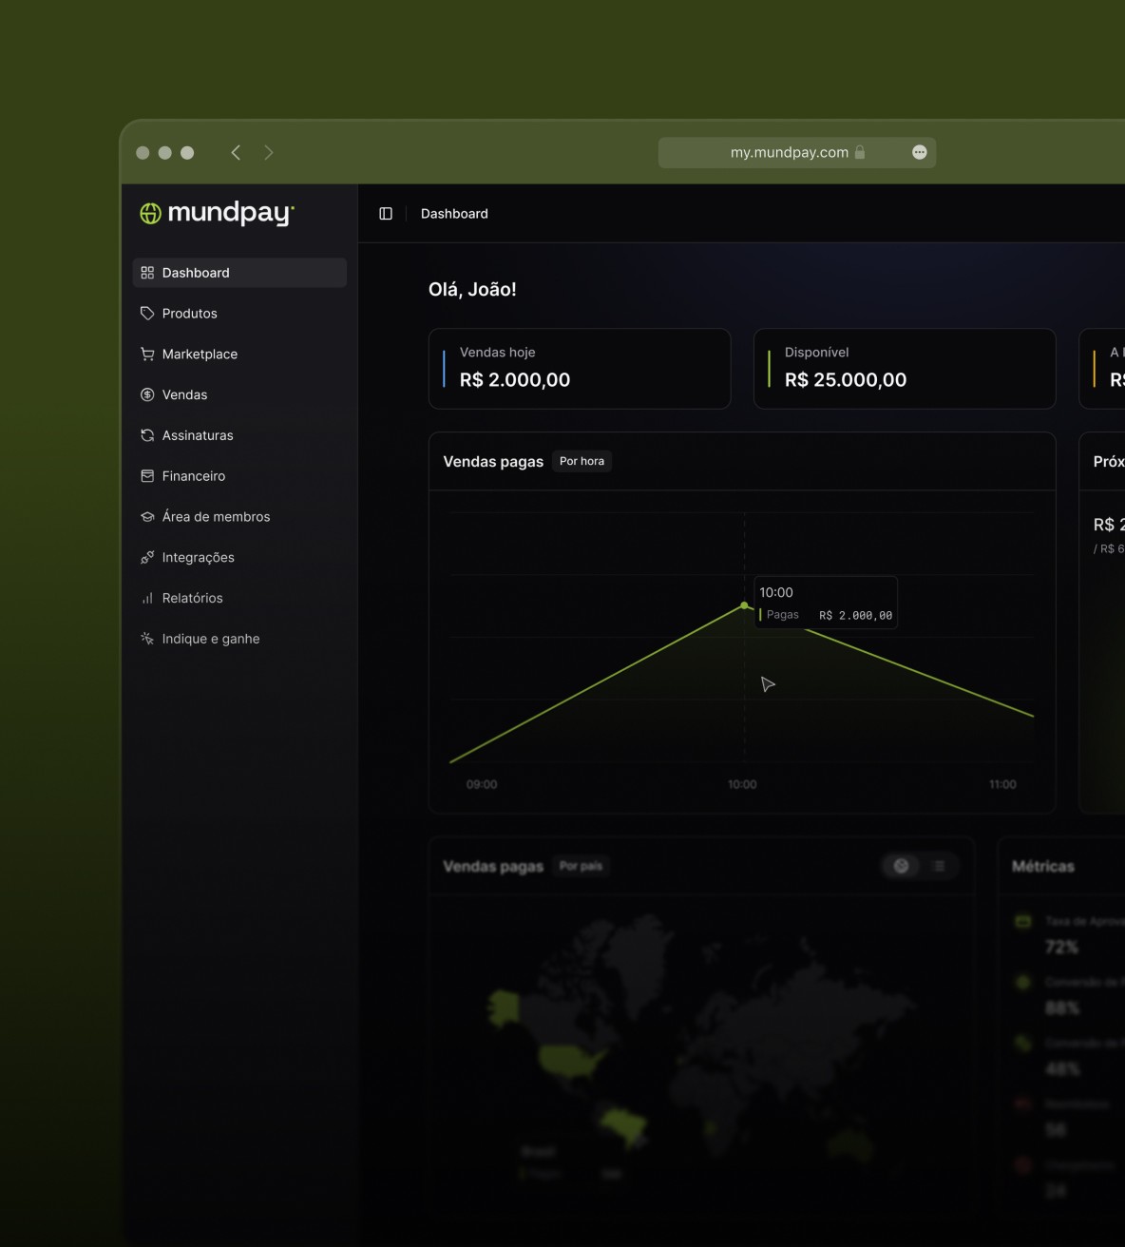The image size is (1125, 1247).
Task: Click the Relatórios bar-chart icon
Action: (147, 598)
